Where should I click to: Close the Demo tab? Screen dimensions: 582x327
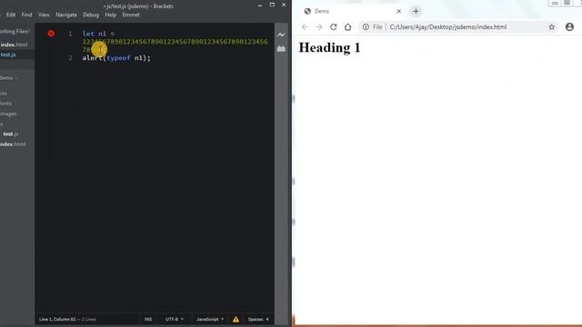point(398,11)
